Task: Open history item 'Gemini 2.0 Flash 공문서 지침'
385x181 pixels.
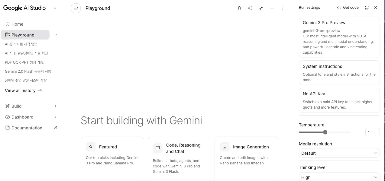Action: [x=28, y=71]
